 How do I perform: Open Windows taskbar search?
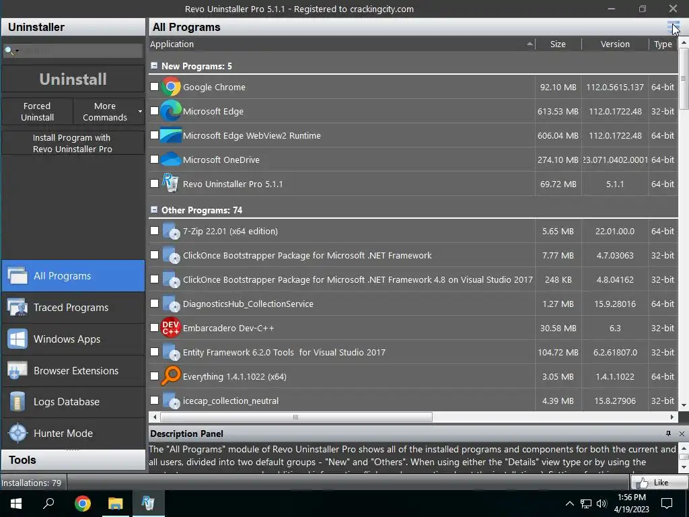tap(48, 504)
